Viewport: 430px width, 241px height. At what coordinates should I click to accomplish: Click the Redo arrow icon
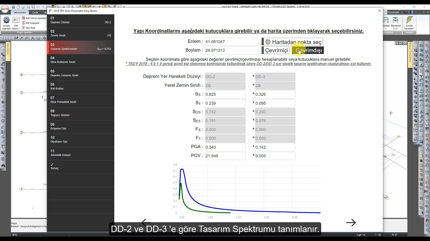pos(44,7)
